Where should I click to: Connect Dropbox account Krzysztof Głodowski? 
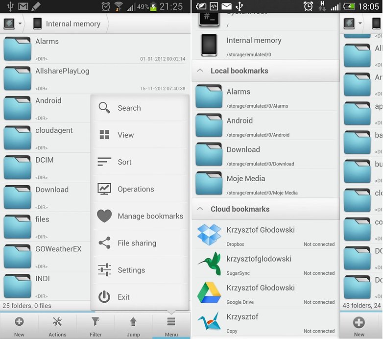(266, 235)
